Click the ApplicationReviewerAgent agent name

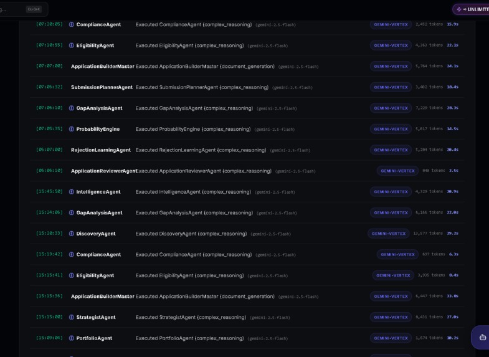tap(103, 171)
